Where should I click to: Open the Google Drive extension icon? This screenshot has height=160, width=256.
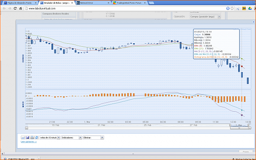pos(250,8)
